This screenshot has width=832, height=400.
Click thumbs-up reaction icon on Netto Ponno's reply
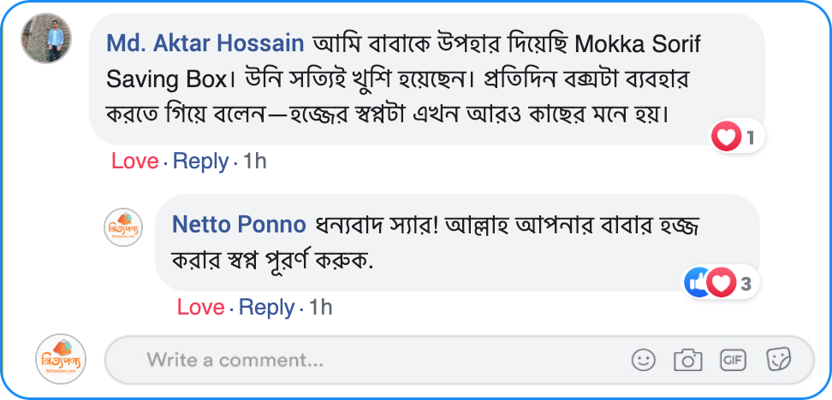click(x=697, y=283)
